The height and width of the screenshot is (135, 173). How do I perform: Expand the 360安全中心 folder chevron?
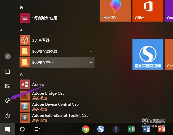(x=91, y=62)
